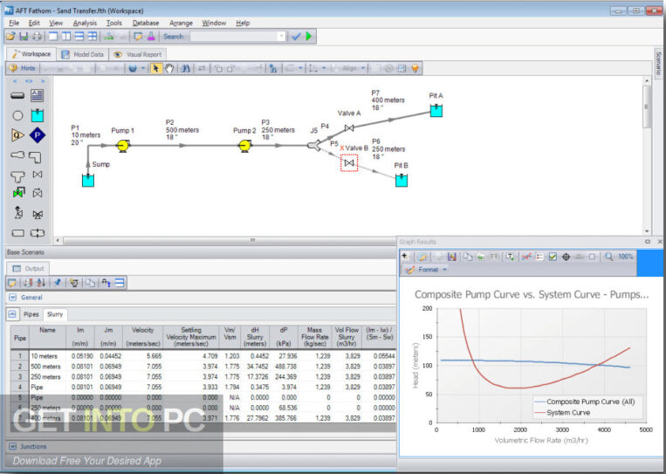This screenshot has height=474, width=666.
Task: Click the Pump 1 junction on workspace
Action: click(x=123, y=146)
